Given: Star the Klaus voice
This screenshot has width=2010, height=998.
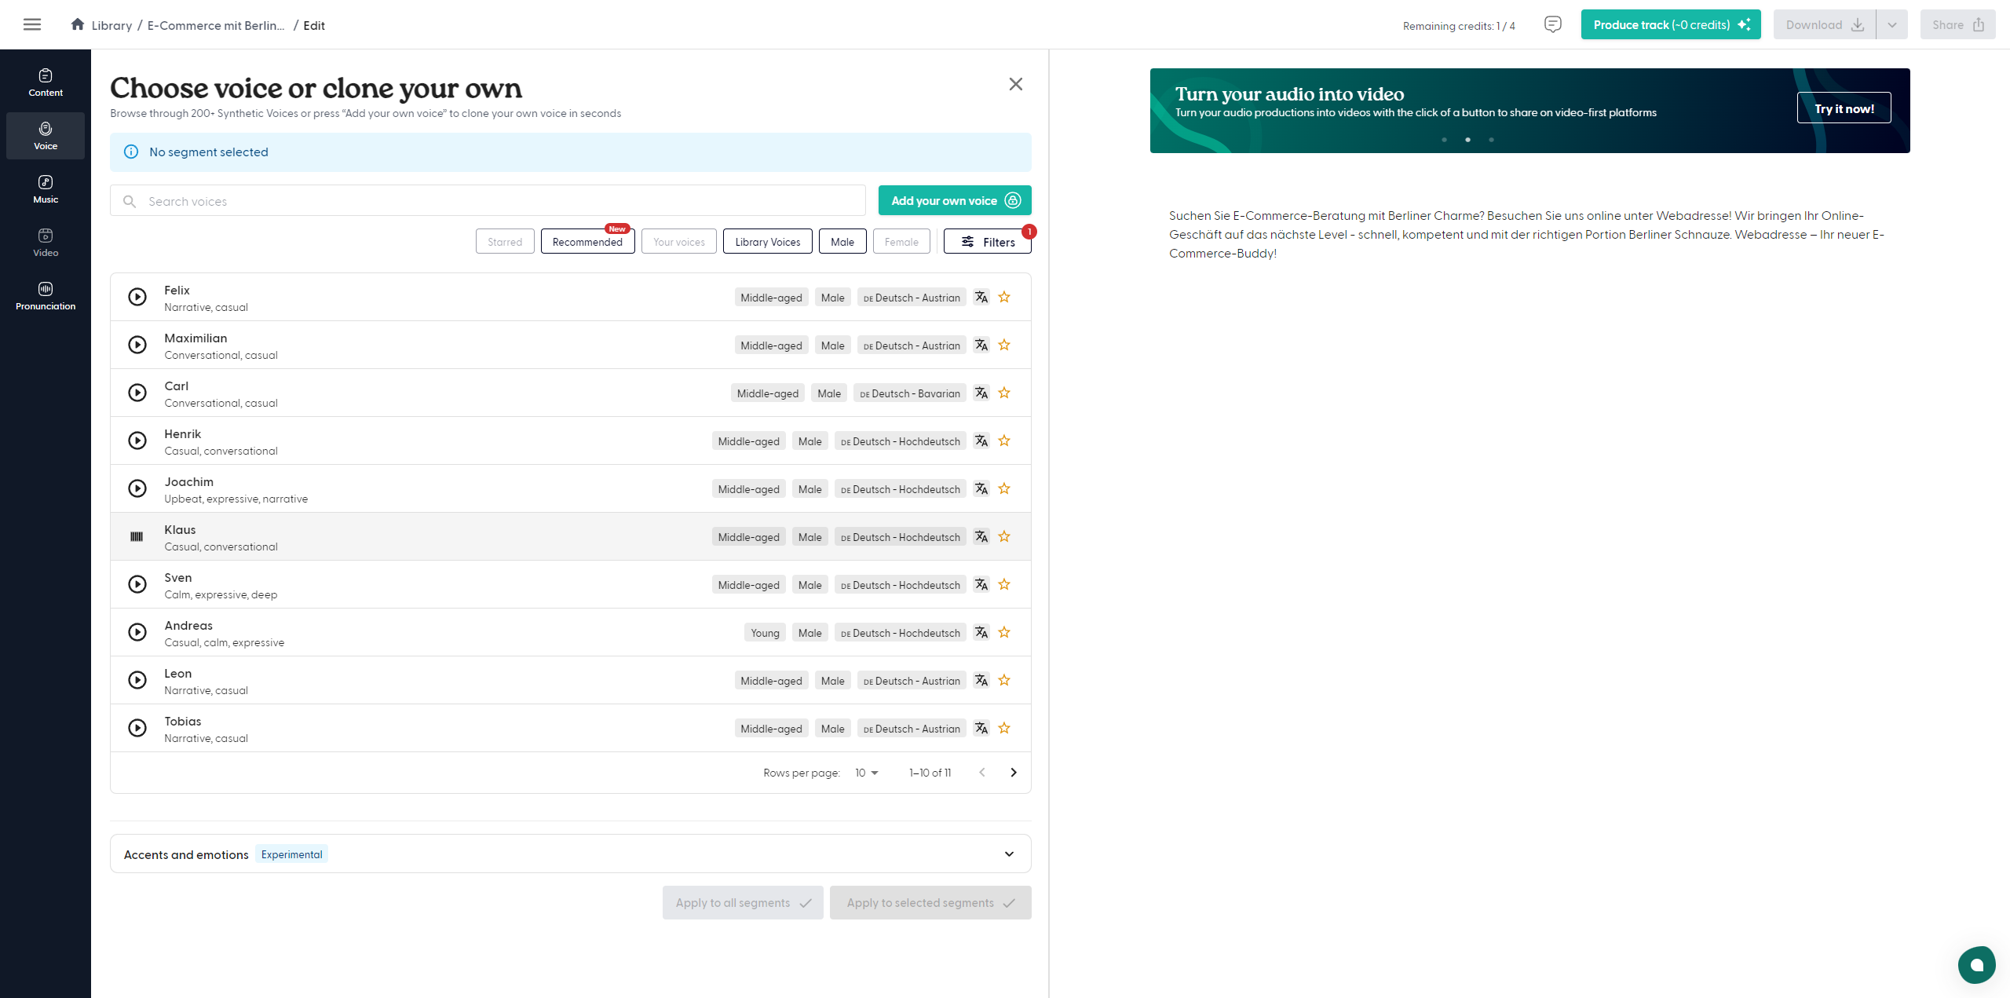Looking at the screenshot, I should 1004,536.
